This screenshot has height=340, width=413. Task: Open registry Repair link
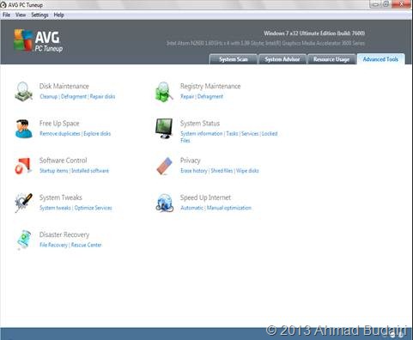(x=187, y=96)
